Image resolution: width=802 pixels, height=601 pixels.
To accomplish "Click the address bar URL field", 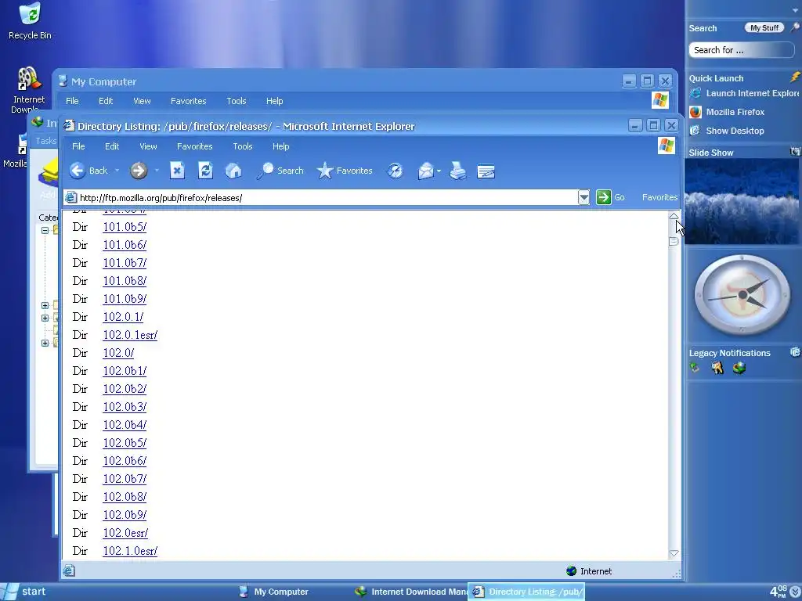I will [327, 198].
